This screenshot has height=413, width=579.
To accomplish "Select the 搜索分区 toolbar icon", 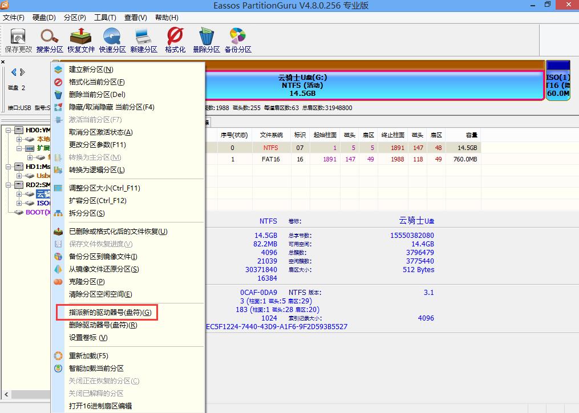I will [49, 39].
